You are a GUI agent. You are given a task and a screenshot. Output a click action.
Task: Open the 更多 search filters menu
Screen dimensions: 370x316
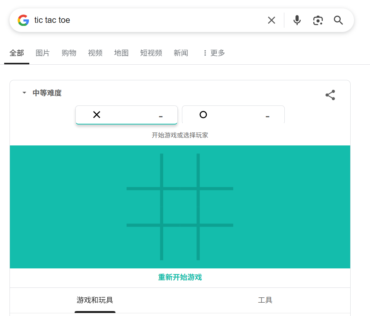point(214,53)
